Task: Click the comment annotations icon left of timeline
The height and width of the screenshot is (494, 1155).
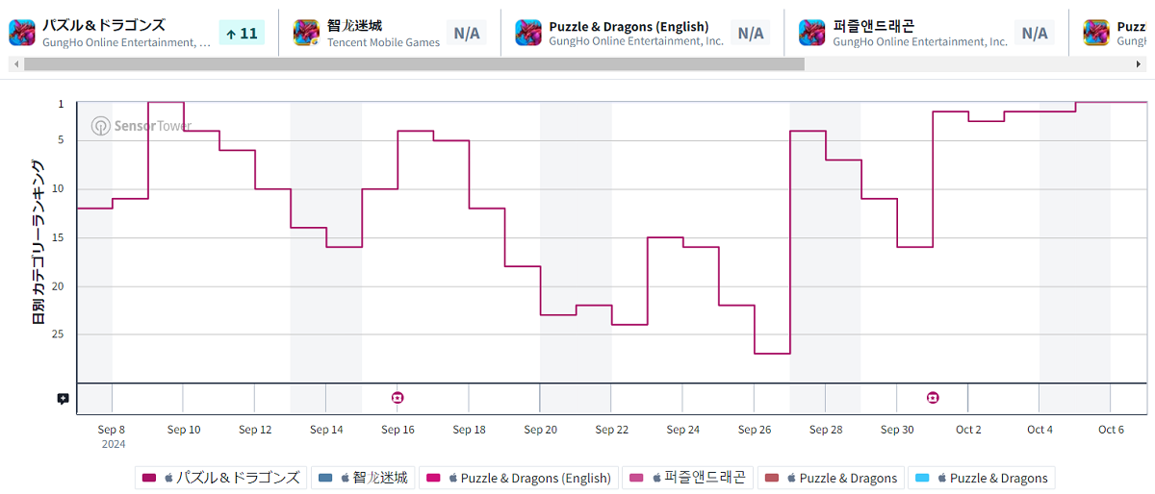Action: tap(63, 398)
